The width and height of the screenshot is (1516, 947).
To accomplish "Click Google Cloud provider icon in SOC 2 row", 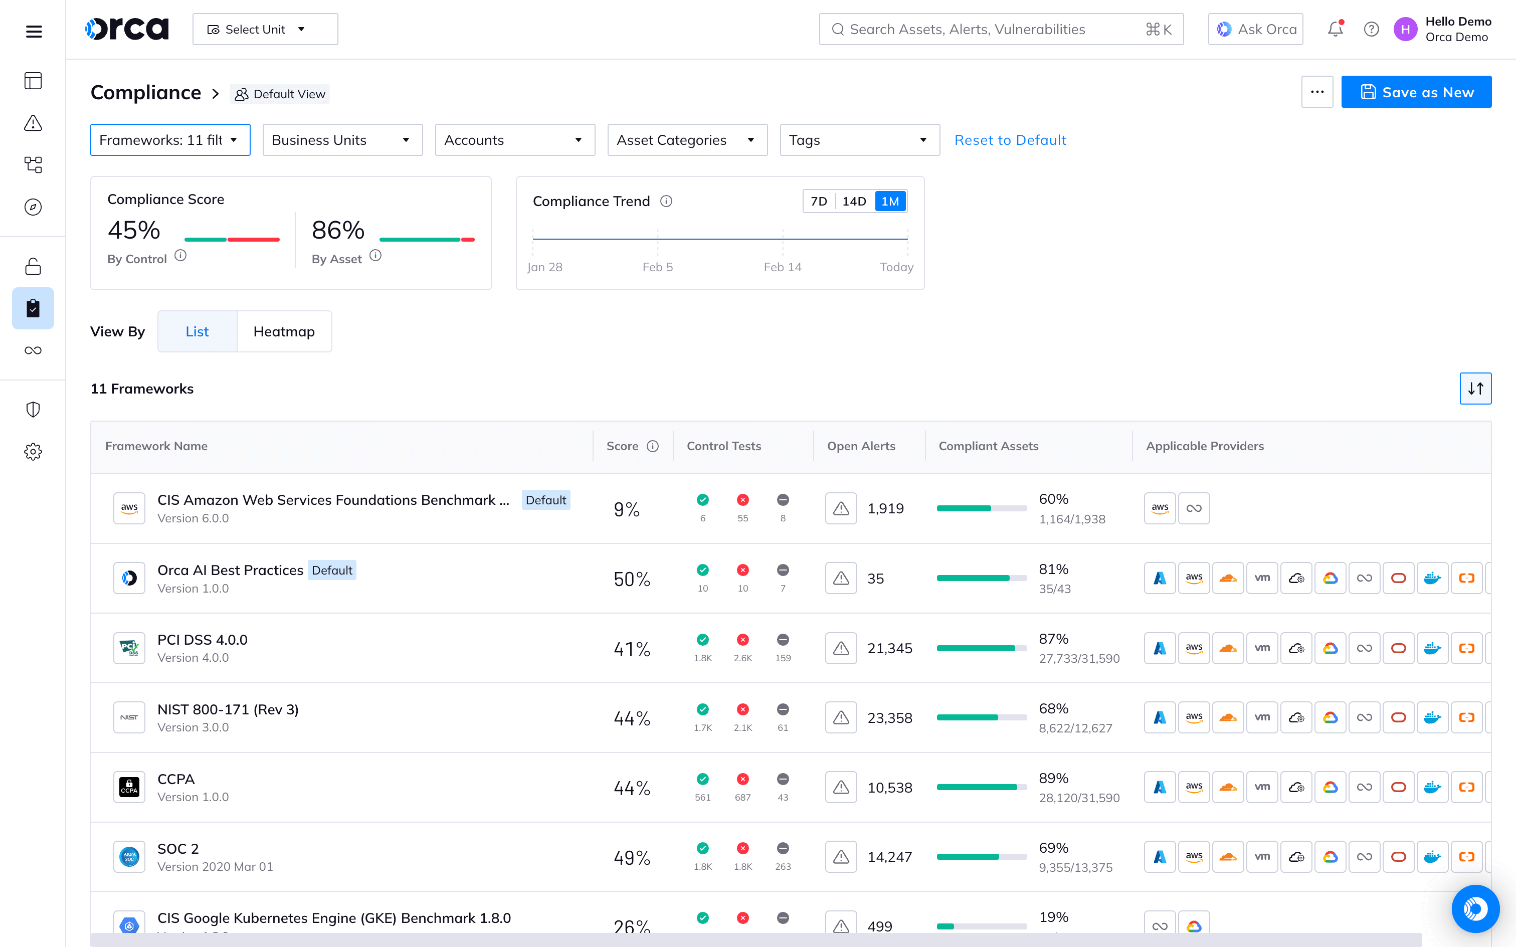I will pos(1331,857).
